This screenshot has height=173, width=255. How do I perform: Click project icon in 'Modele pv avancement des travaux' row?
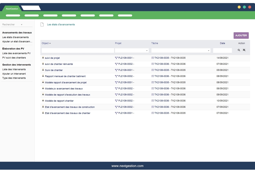(117, 88)
